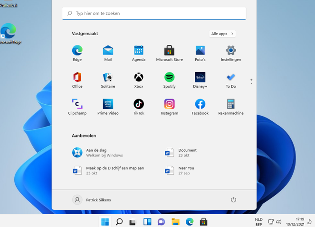The image size is (315, 227).
Task: Launch Clipchamp video editor
Action: [x=77, y=107]
